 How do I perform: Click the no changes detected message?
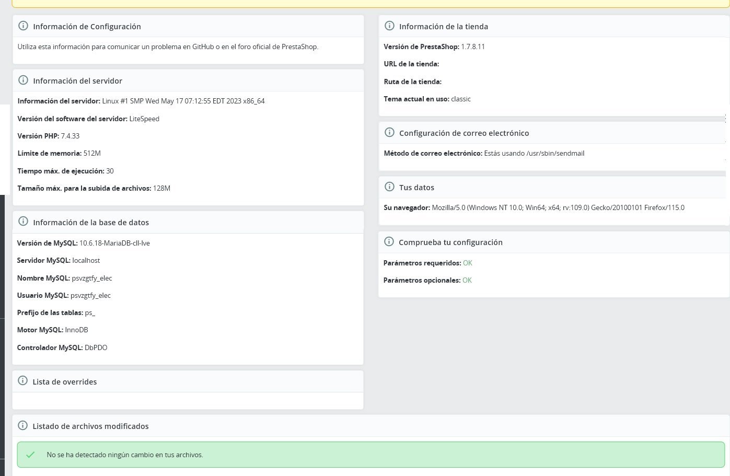125,455
